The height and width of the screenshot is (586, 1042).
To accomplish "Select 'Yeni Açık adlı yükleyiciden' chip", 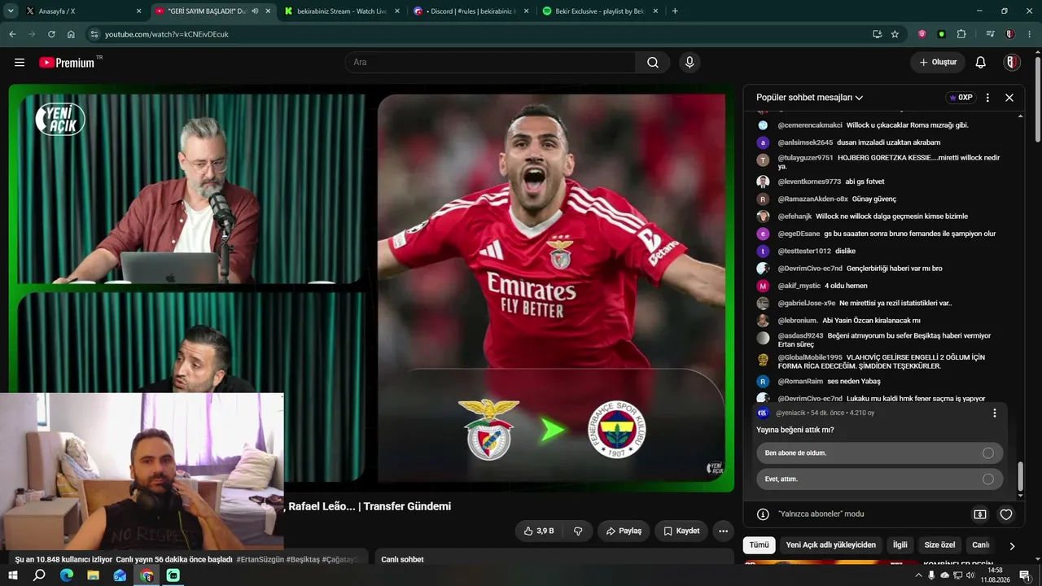I will pos(830,545).
